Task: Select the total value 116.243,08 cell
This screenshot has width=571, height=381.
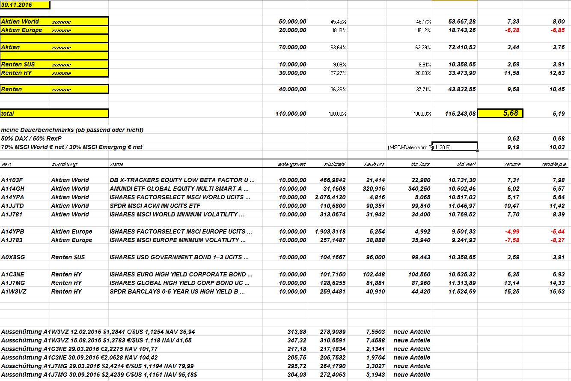Action: (455, 114)
